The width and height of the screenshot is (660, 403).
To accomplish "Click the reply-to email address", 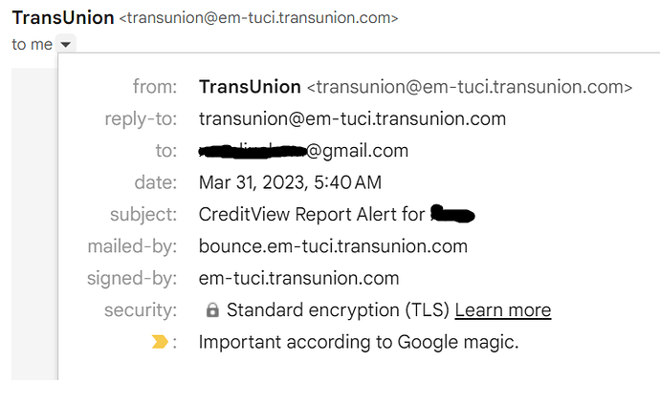I will (x=352, y=118).
